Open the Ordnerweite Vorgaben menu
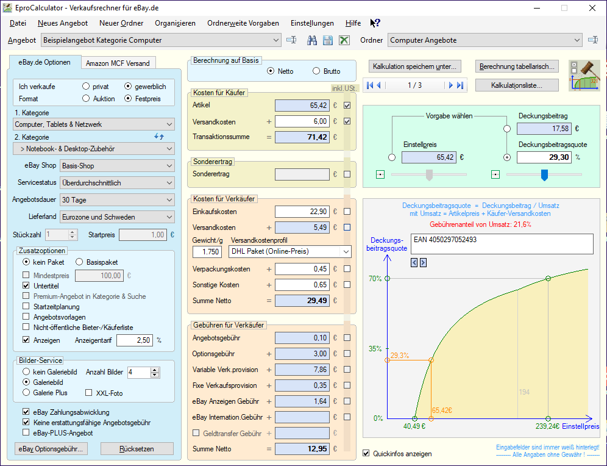Screen dimensions: 607x466 click(x=243, y=23)
